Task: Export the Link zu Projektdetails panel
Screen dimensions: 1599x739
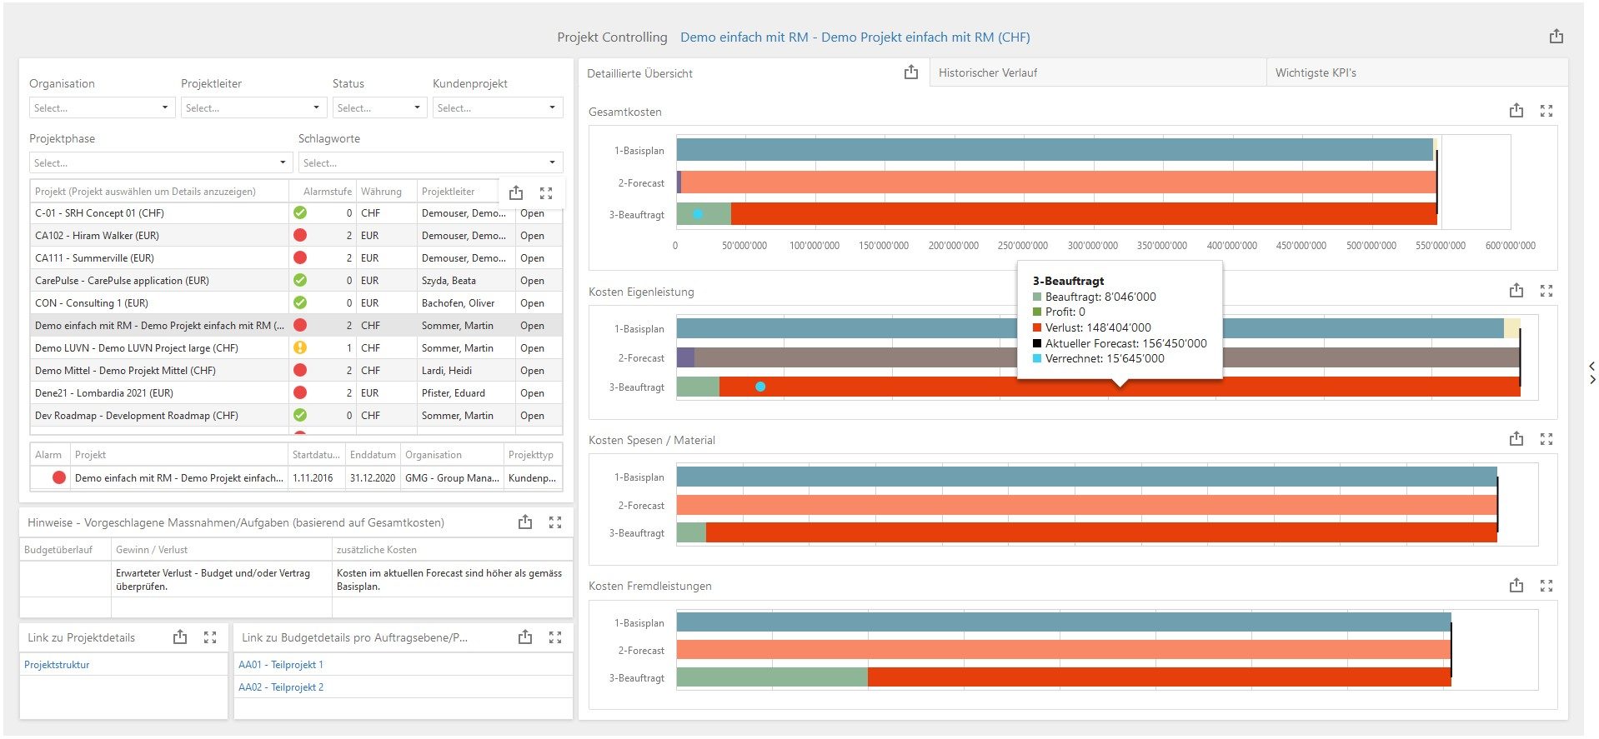Action: pyautogui.click(x=180, y=637)
